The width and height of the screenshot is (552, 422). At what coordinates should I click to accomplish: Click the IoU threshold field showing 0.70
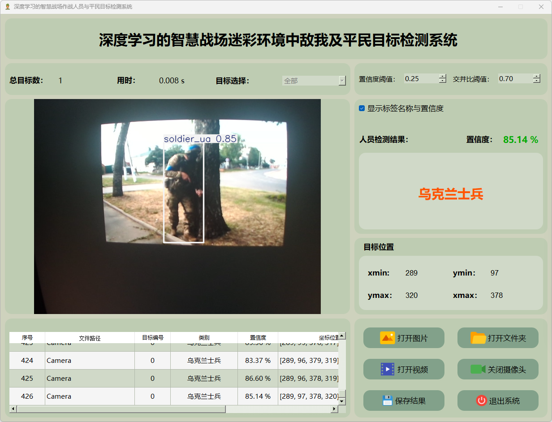pyautogui.click(x=514, y=79)
